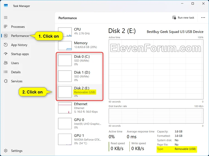This screenshot has height=156, width=209.
Task: Click the Active time 0% value
Action: 111,137
